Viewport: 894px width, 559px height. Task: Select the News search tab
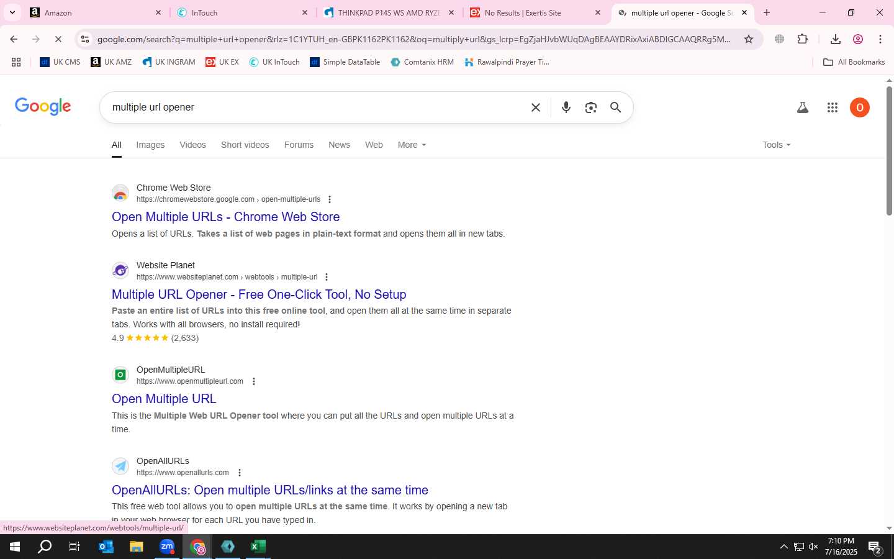click(339, 145)
